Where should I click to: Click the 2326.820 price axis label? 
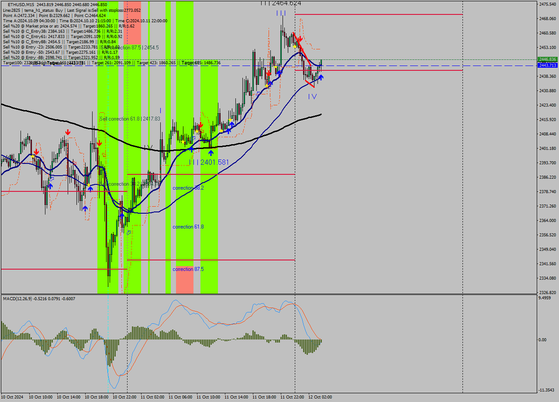548,292
